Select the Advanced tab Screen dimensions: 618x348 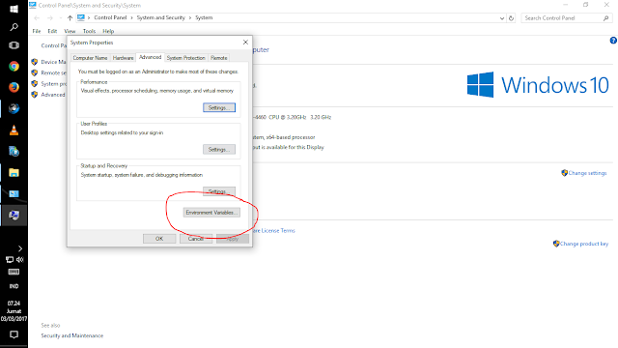click(151, 57)
